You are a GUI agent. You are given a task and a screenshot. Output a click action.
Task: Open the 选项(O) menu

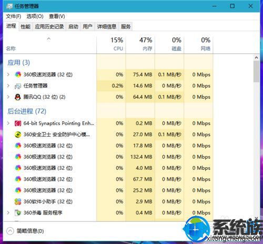click(x=35, y=16)
